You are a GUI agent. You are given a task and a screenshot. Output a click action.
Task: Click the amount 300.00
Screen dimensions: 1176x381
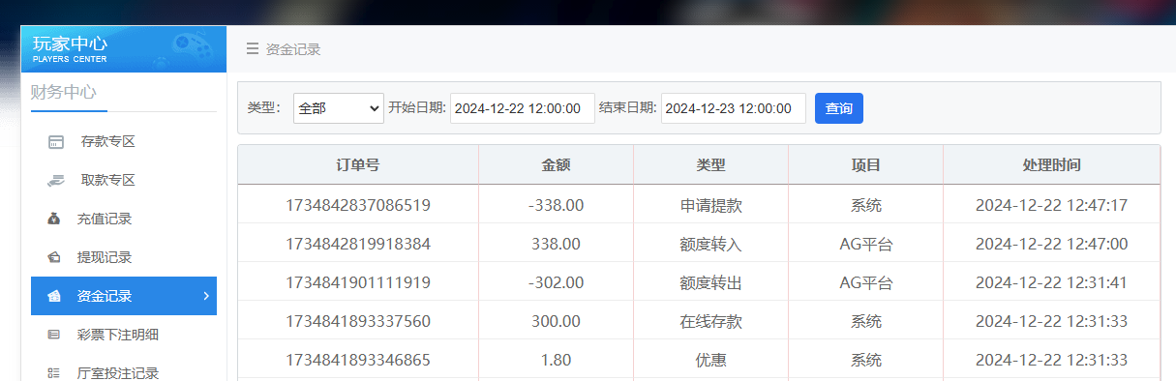(x=556, y=321)
